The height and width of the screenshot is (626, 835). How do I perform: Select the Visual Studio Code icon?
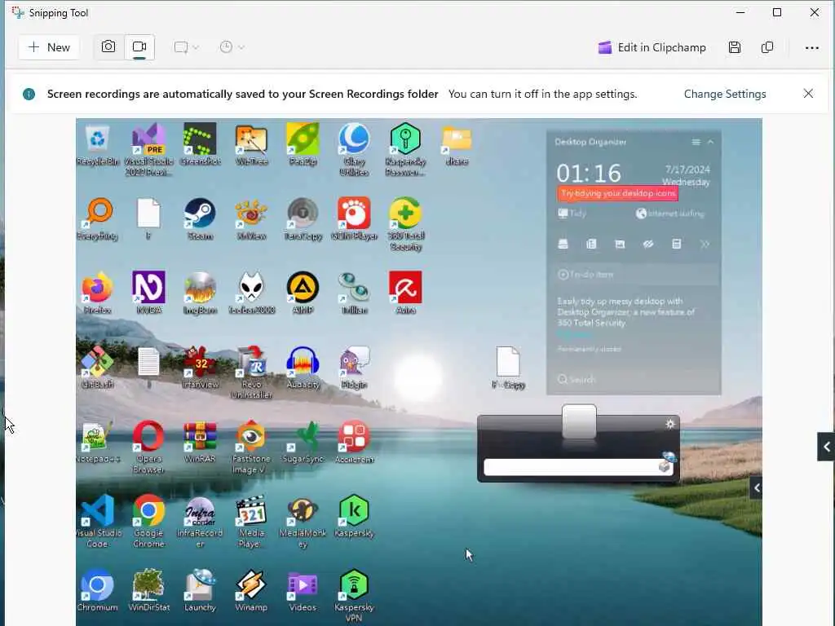(98, 522)
